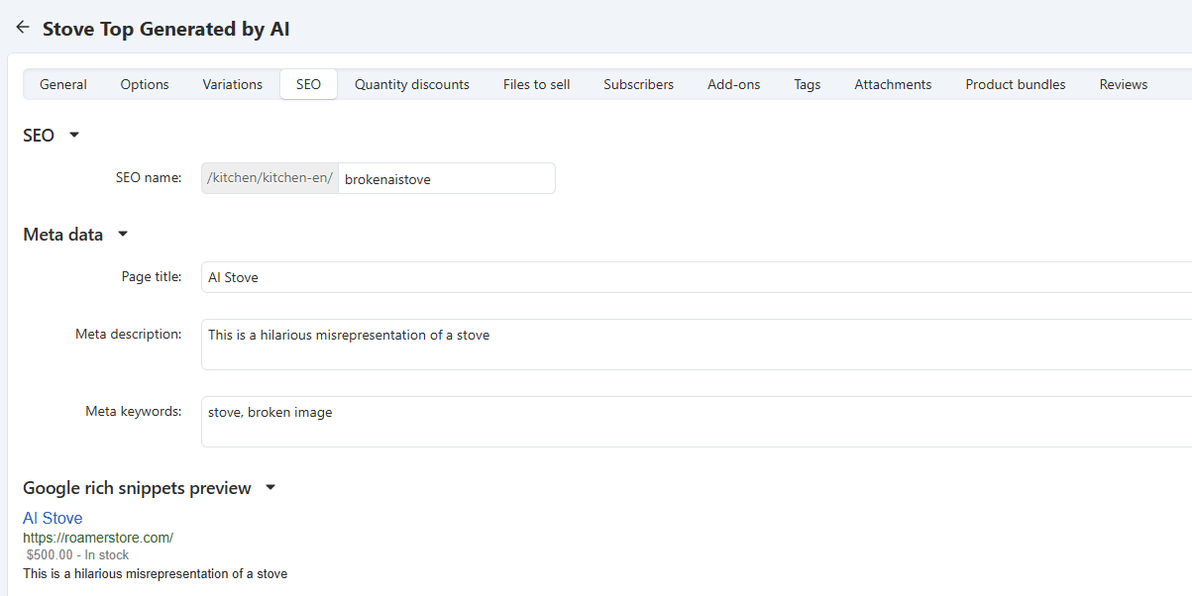
Task: Collapse the Meta data section
Action: 122,235
